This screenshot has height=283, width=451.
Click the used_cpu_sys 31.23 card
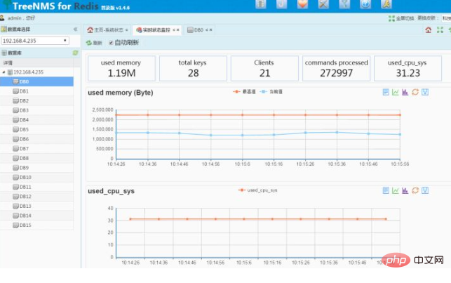408,69
